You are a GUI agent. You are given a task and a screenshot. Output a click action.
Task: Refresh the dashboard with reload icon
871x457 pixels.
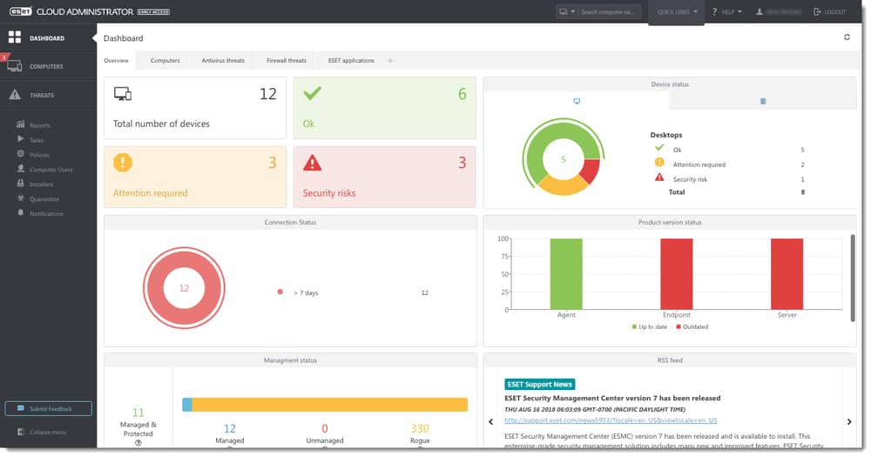[847, 37]
